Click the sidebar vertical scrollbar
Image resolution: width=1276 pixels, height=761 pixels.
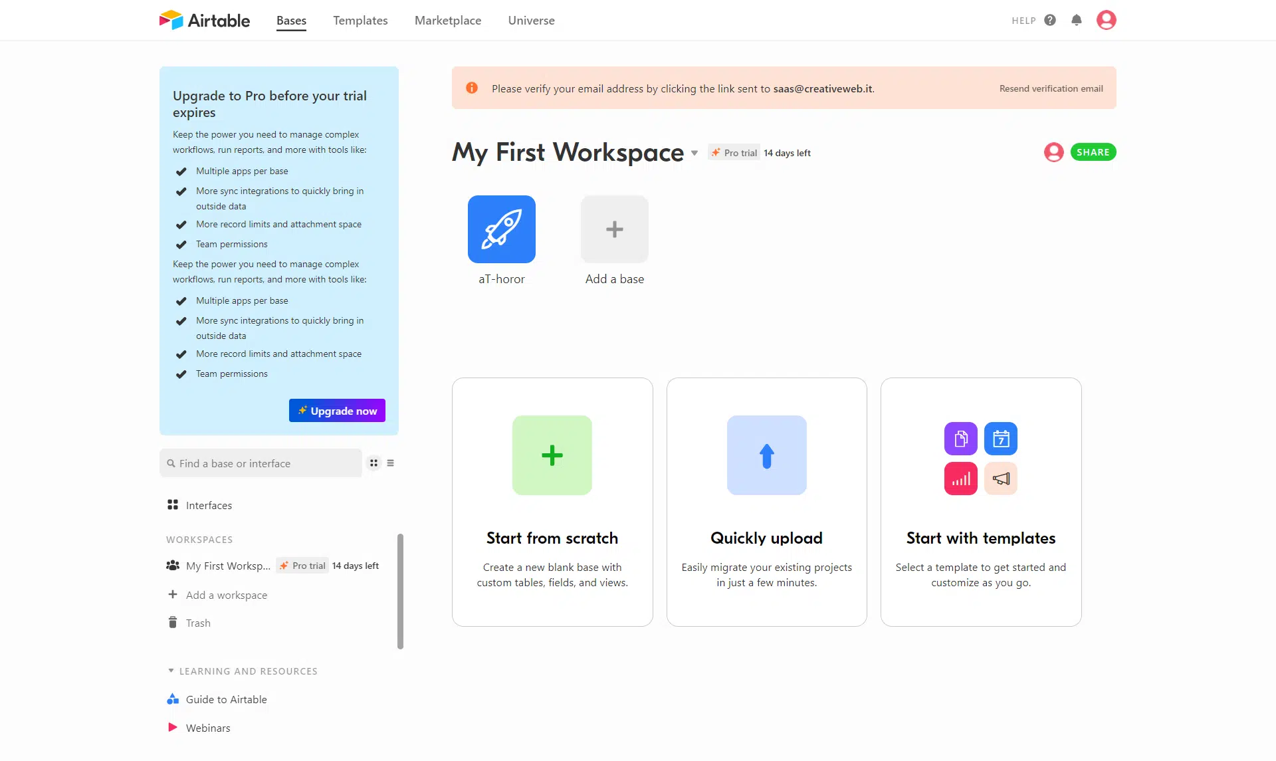[x=401, y=591]
